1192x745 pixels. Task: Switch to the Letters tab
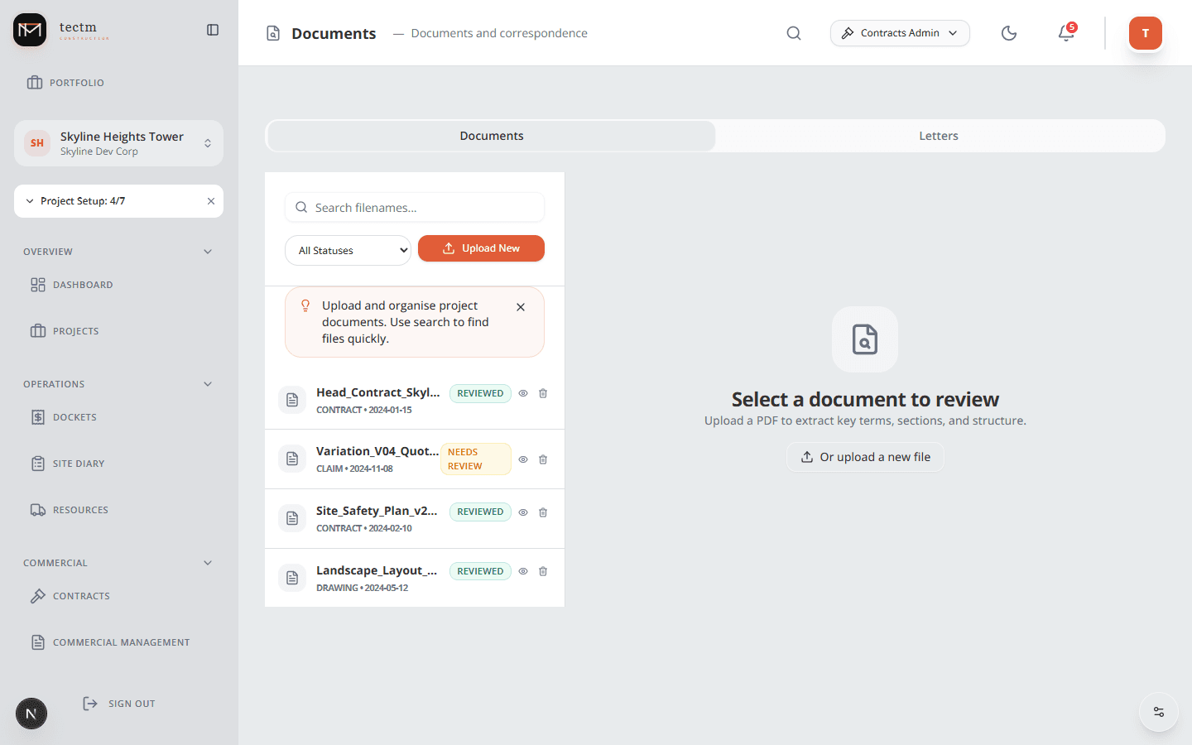click(x=938, y=135)
